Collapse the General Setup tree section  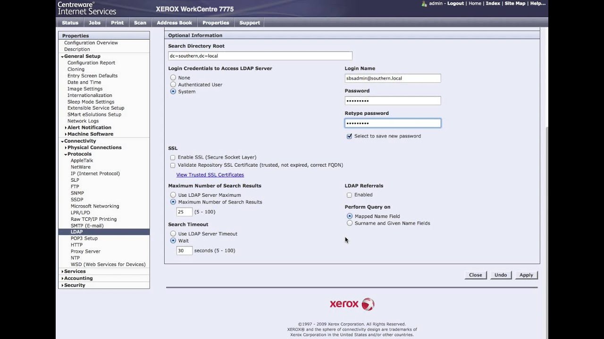62,56
